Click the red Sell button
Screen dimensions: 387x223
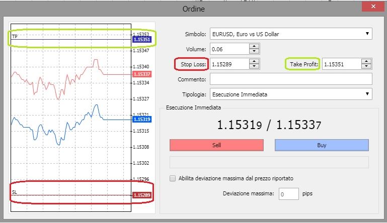point(216,145)
